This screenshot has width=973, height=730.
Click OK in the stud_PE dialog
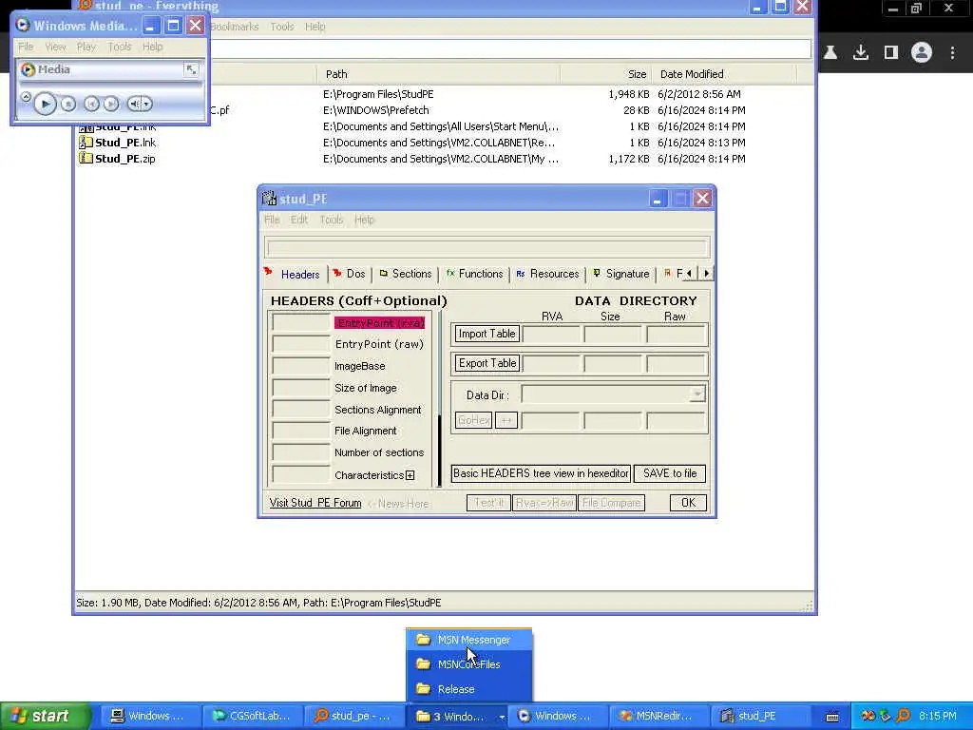(x=688, y=503)
